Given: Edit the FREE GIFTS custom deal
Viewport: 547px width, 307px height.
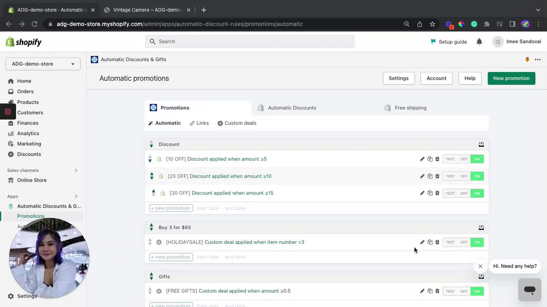Looking at the screenshot, I should tap(422, 291).
